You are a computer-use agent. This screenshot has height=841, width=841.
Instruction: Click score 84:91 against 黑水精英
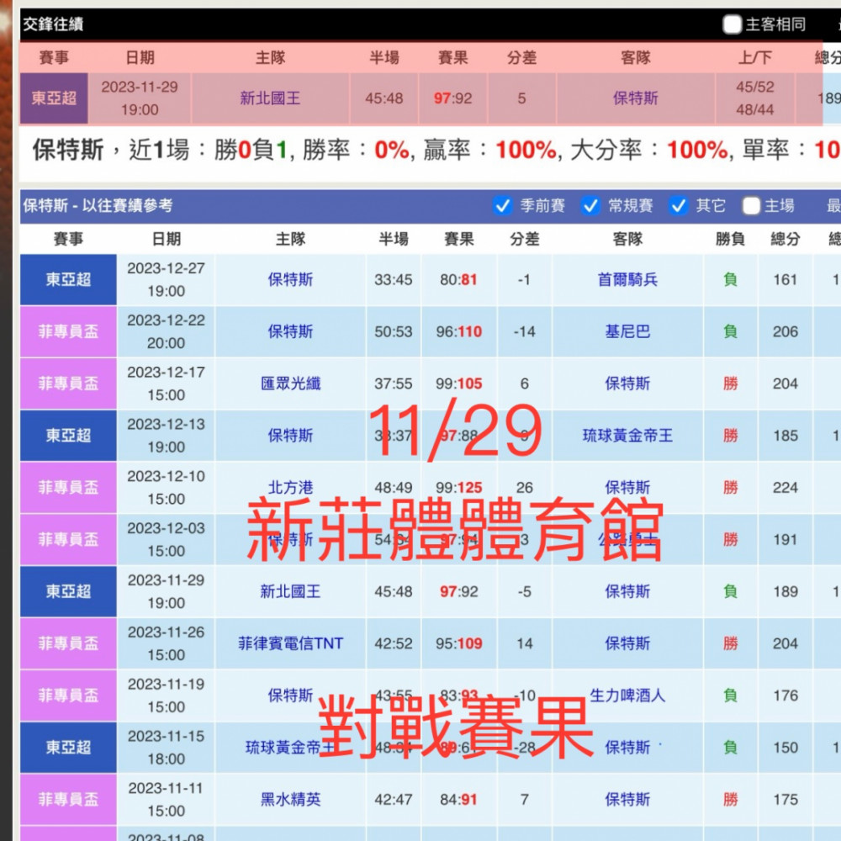pos(458,799)
